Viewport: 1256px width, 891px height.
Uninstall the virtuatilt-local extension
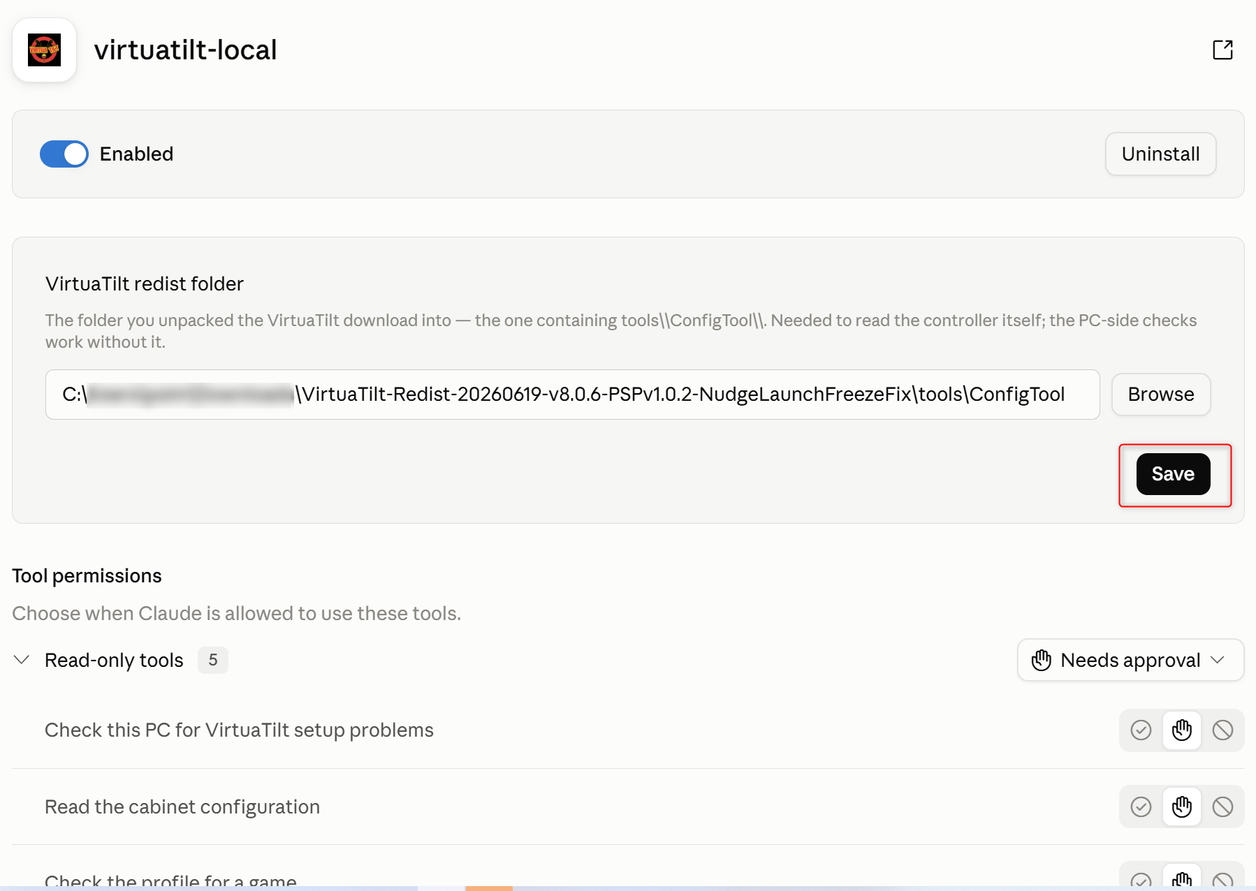[x=1160, y=154]
